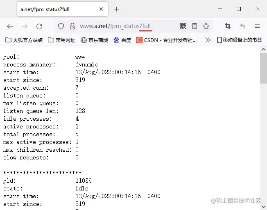Generate QR code for this page

click(183, 26)
